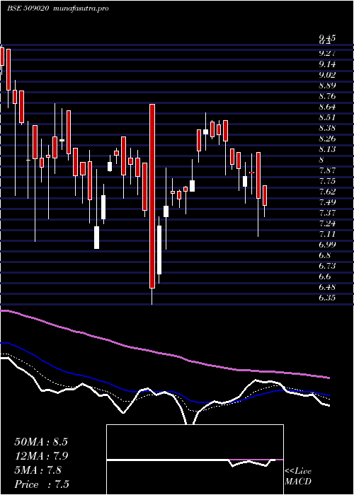Screen dimensions: 354x495
Task: Select the 7.24 price axis label
Action: tap(327, 223)
